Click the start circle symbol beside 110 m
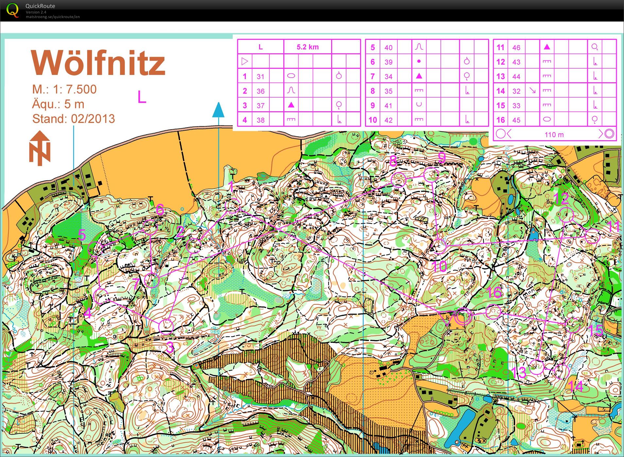 [x=501, y=134]
